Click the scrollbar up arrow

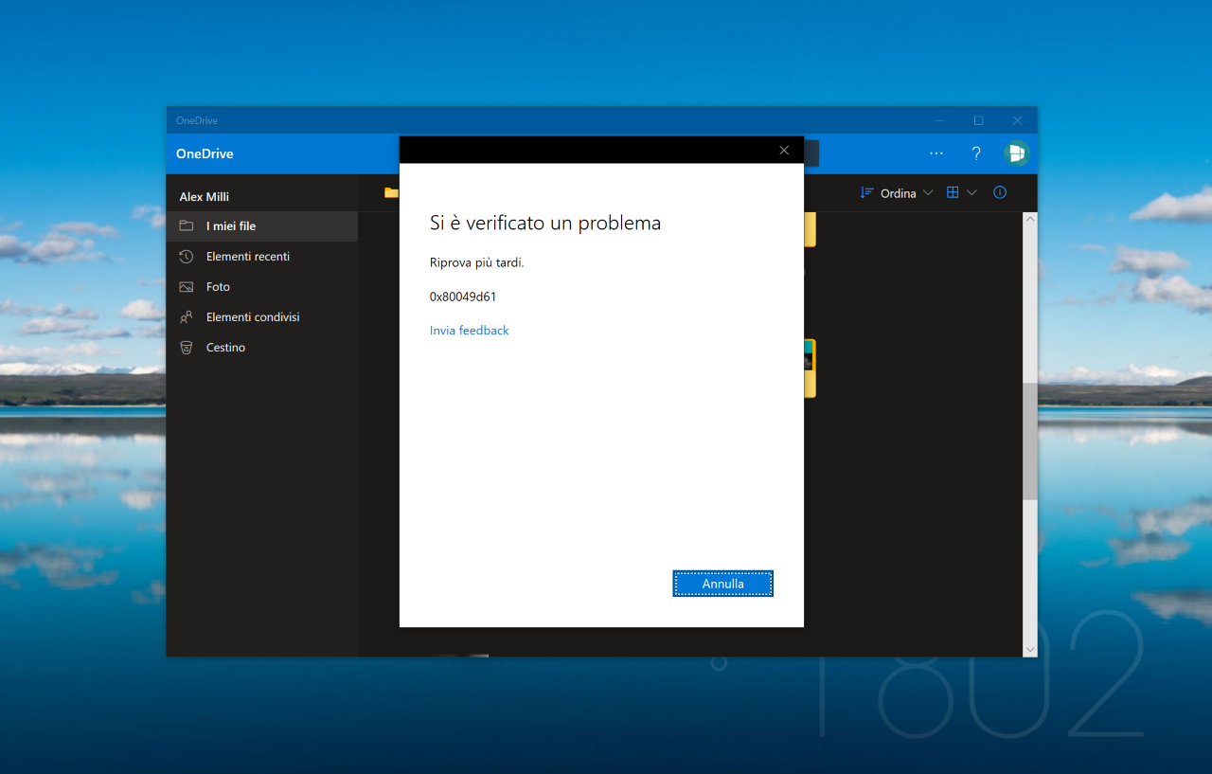[1030, 219]
